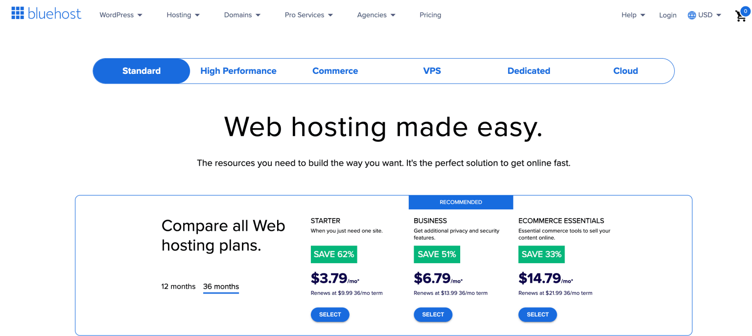Open the Hosting dropdown menu
Image resolution: width=752 pixels, height=336 pixels.
(x=183, y=15)
